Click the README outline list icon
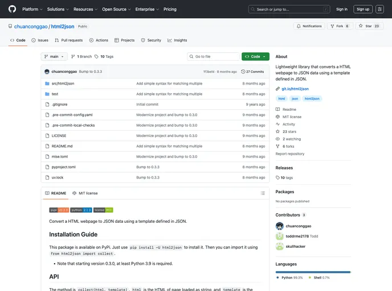The height and width of the screenshot is (291, 392). coord(262,193)
